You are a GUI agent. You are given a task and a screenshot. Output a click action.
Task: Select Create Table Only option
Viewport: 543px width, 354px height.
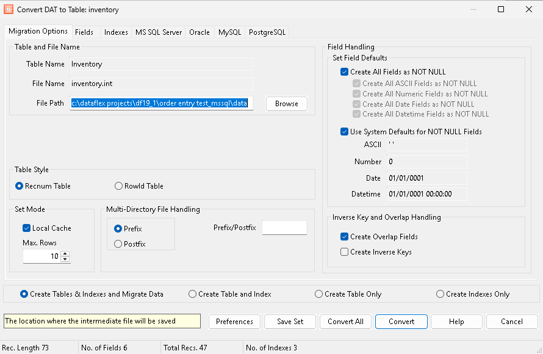coord(319,294)
